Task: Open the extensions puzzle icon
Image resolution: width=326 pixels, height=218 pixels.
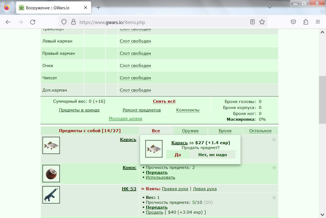Action: 306,22
